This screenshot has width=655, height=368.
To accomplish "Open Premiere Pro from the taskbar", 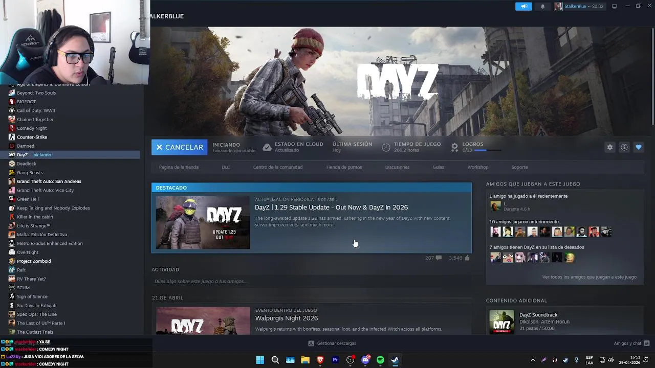I will pos(335,360).
